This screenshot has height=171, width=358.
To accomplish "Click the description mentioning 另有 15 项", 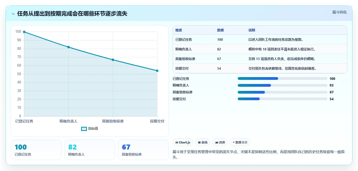I will (x=282, y=59).
